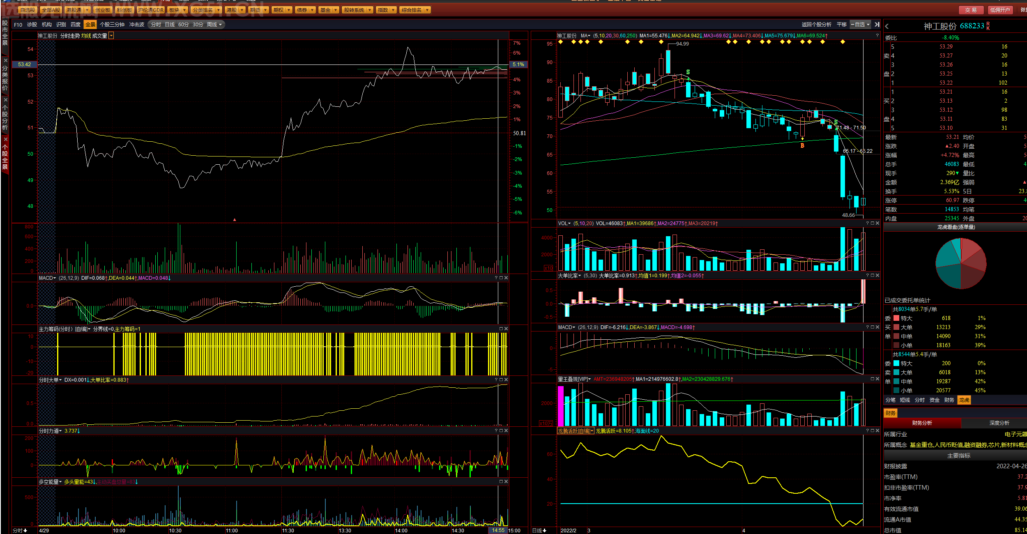Open the MA indicator selector dropdown
Screen dimensions: 1027x534
[586, 36]
